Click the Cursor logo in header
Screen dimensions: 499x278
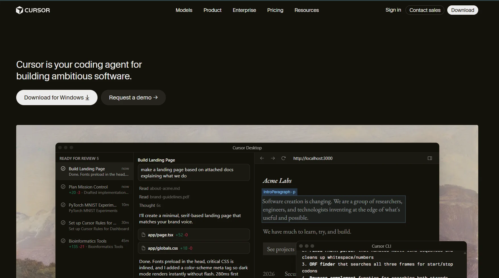pyautogui.click(x=33, y=10)
